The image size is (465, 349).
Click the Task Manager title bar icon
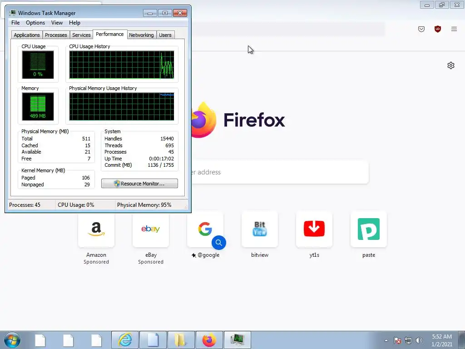coord(12,13)
